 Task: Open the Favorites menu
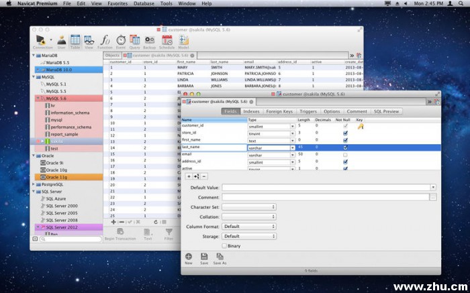pyautogui.click(x=117, y=4)
